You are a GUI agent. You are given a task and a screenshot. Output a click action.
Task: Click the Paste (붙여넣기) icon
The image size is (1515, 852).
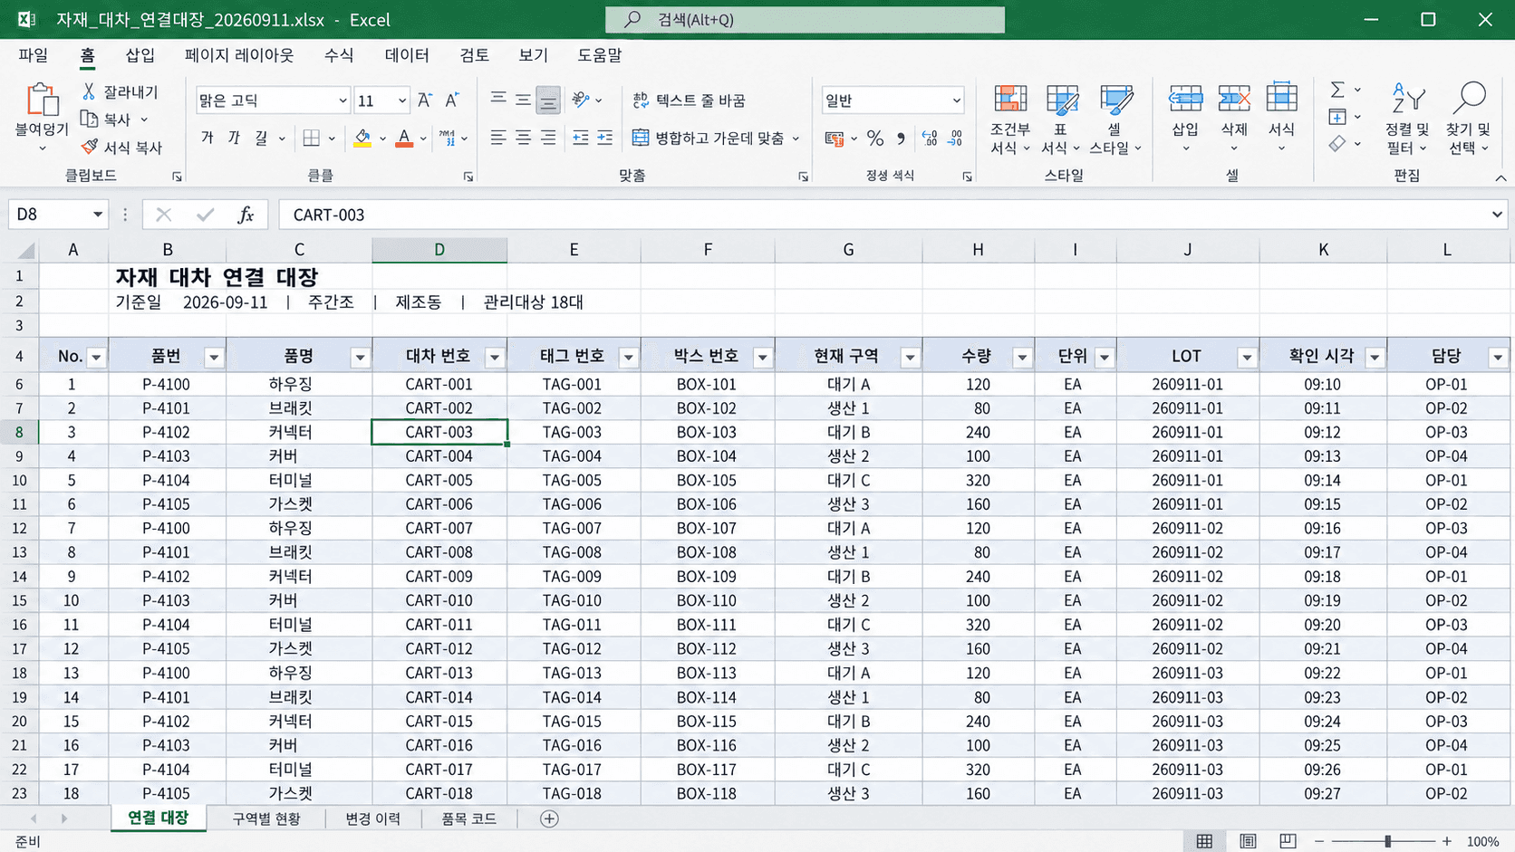[x=42, y=101]
